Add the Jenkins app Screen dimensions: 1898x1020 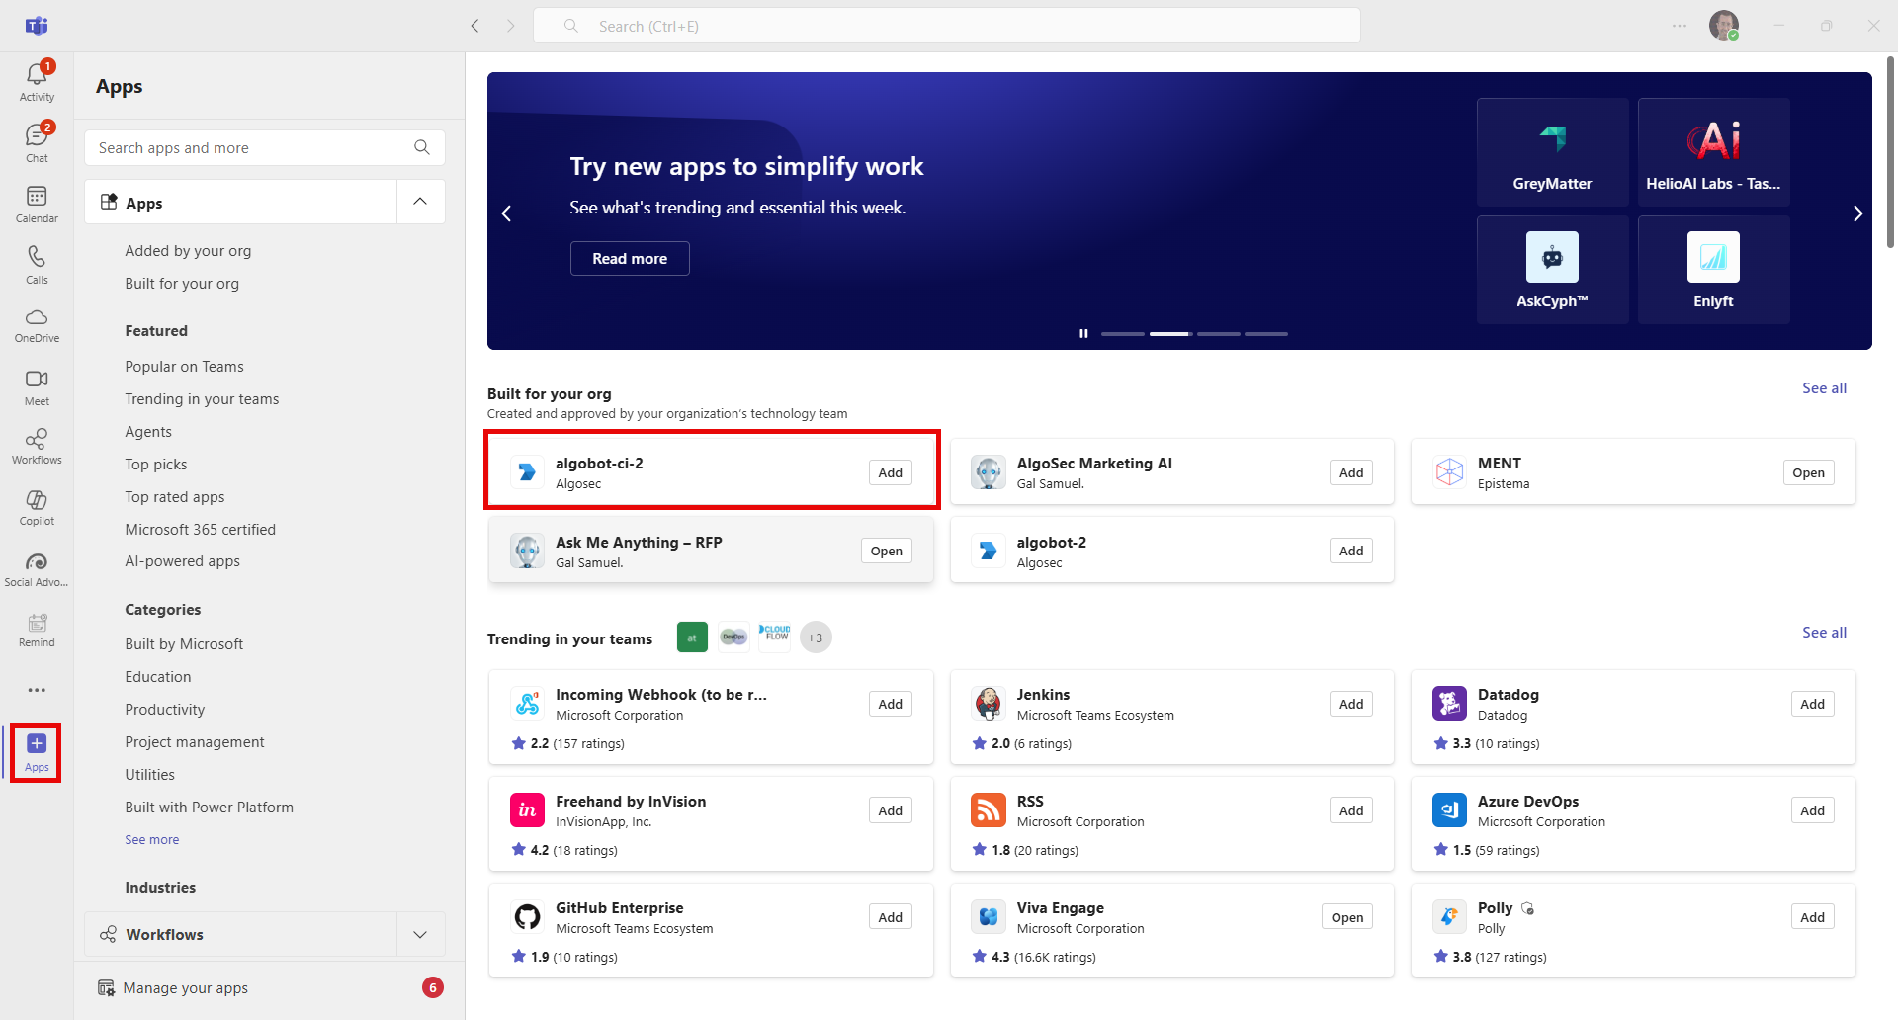tap(1350, 704)
